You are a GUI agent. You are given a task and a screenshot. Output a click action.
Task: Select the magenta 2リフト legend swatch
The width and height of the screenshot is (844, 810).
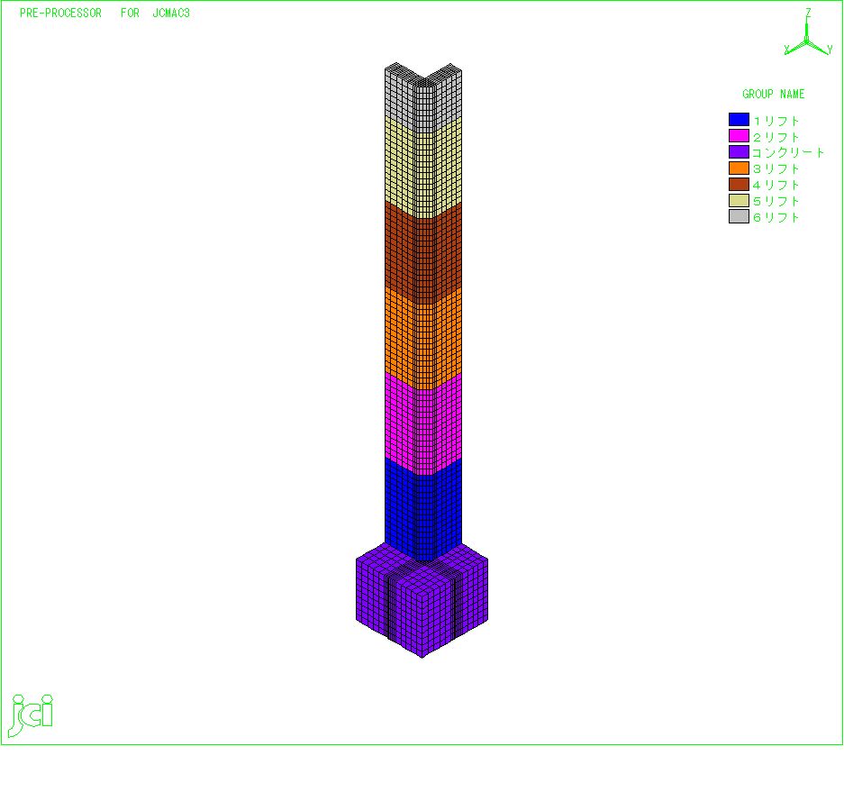point(739,136)
